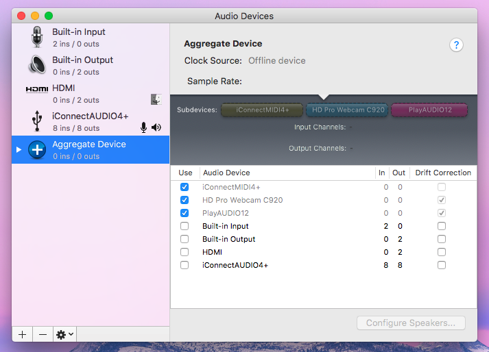489x352 pixels.
Task: Zoom the Audio Devices window with green button
Action: [49, 16]
